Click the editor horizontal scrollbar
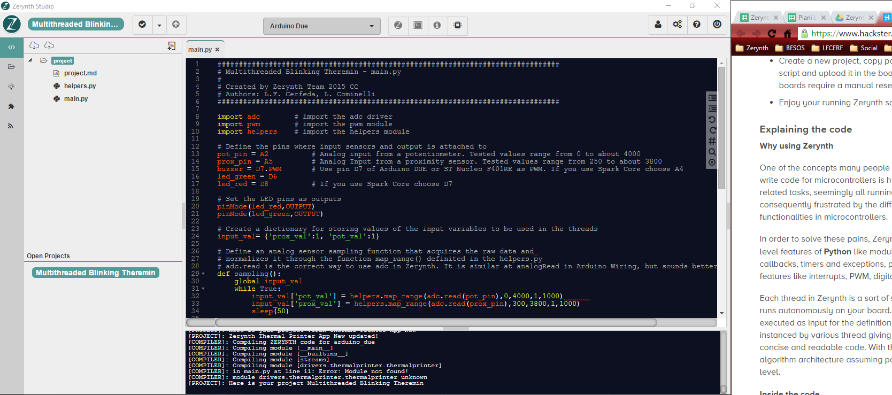Image resolution: width=892 pixels, height=395 pixels. point(436,322)
